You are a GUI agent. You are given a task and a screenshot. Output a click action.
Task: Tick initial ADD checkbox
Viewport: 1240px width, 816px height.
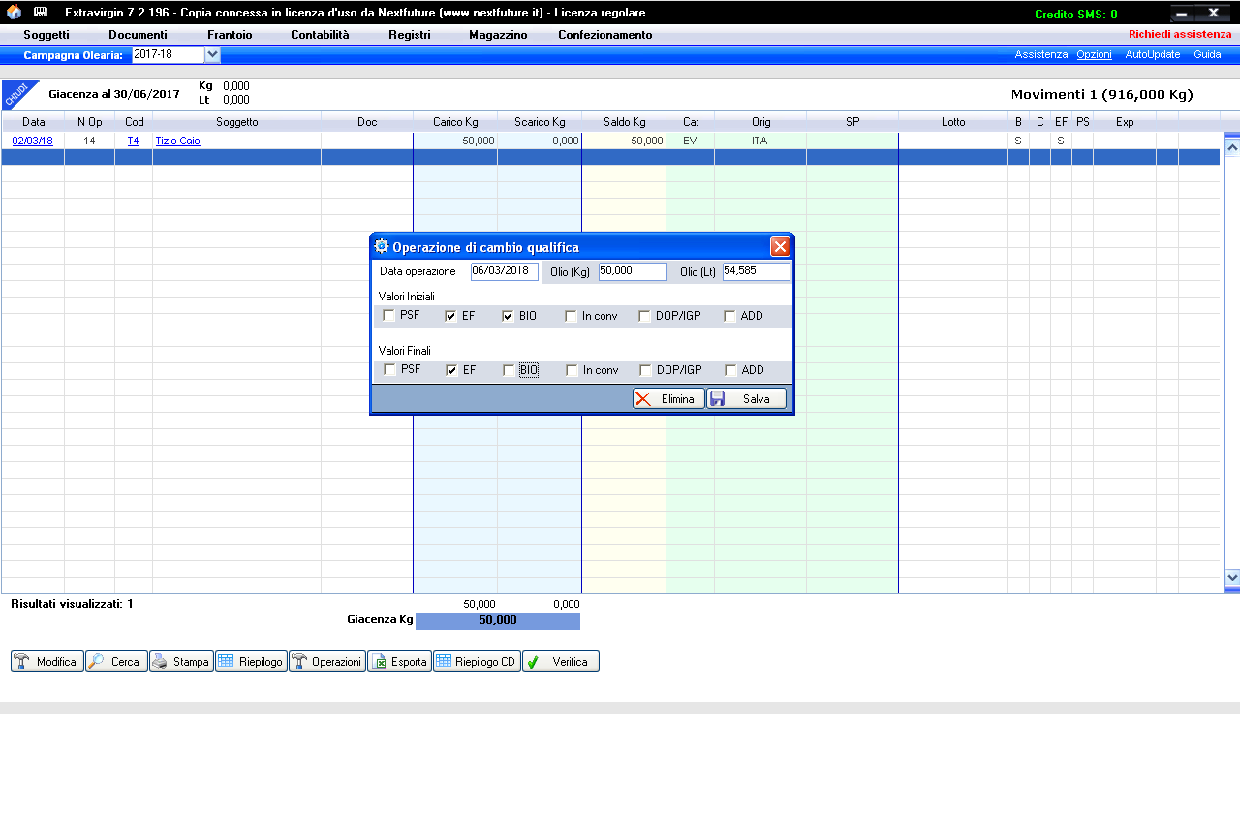[x=729, y=316]
